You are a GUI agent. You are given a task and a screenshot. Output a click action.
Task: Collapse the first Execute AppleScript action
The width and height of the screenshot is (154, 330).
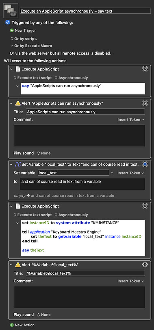pos(12,69)
